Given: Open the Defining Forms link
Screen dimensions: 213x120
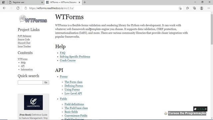Looking at the screenshot, I should point(74,86).
